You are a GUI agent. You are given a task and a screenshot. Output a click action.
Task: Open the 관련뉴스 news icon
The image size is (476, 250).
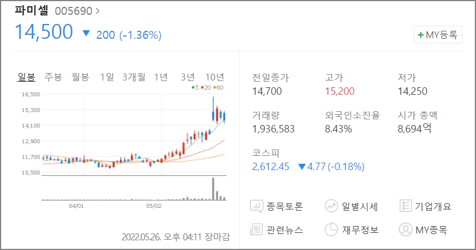(x=256, y=229)
